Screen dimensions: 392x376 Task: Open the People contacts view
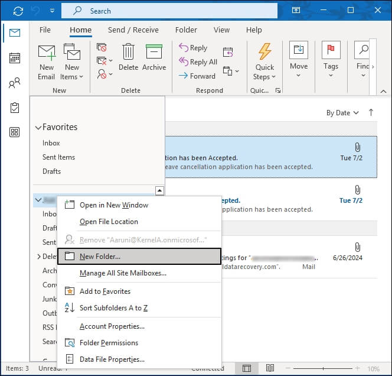[15, 83]
